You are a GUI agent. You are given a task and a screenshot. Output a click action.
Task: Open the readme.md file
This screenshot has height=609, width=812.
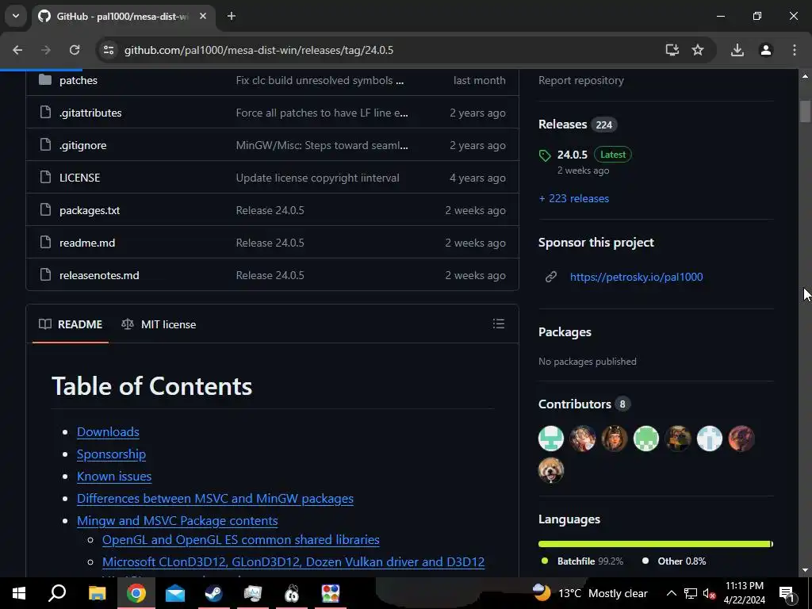point(87,243)
